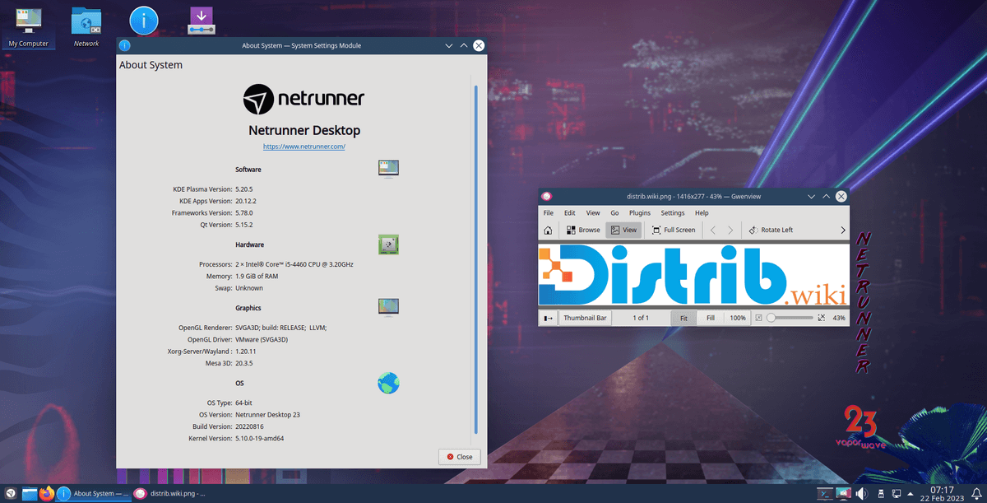This screenshot has height=503, width=987.
Task: Open the About System window menu icon
Action: (x=124, y=45)
